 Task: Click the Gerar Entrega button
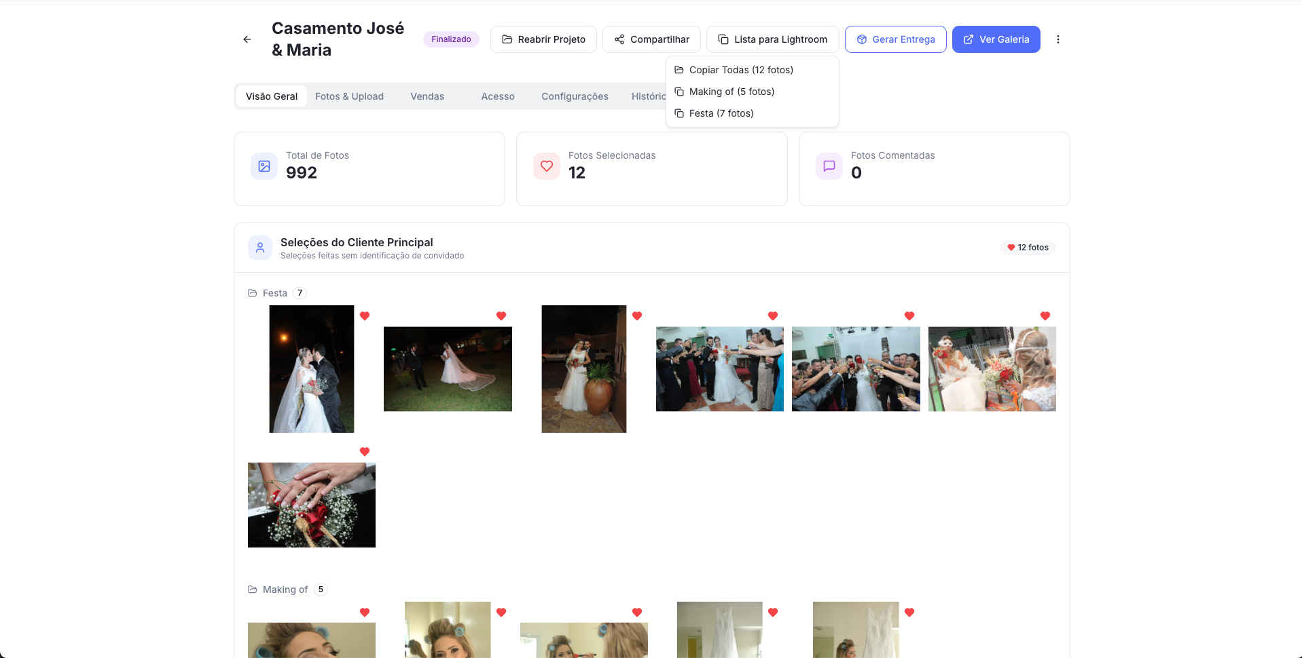tap(896, 39)
